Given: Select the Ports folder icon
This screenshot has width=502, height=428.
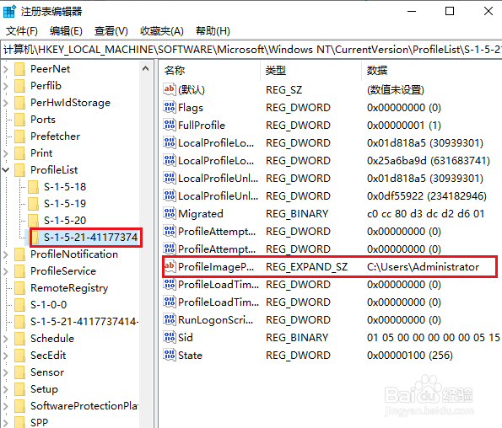Looking at the screenshot, I should (20, 120).
